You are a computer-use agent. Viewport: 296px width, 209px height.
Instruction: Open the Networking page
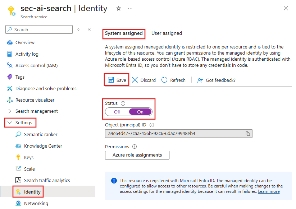pyautogui.click(x=36, y=204)
